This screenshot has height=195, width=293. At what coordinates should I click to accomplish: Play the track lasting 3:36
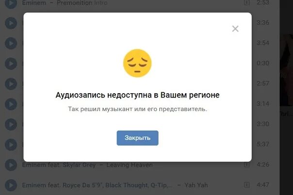11,23
